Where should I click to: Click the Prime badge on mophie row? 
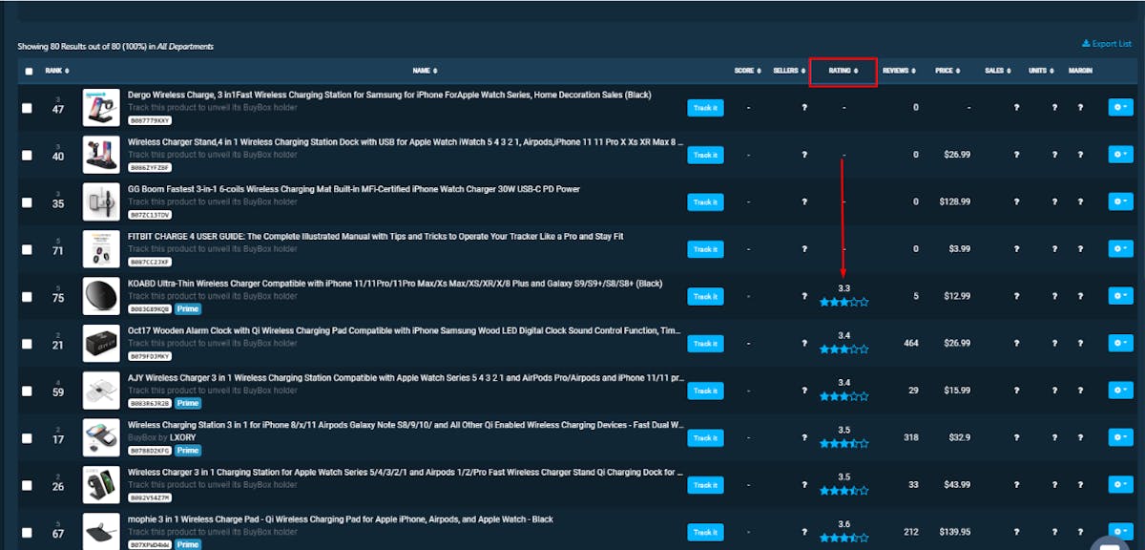(188, 545)
